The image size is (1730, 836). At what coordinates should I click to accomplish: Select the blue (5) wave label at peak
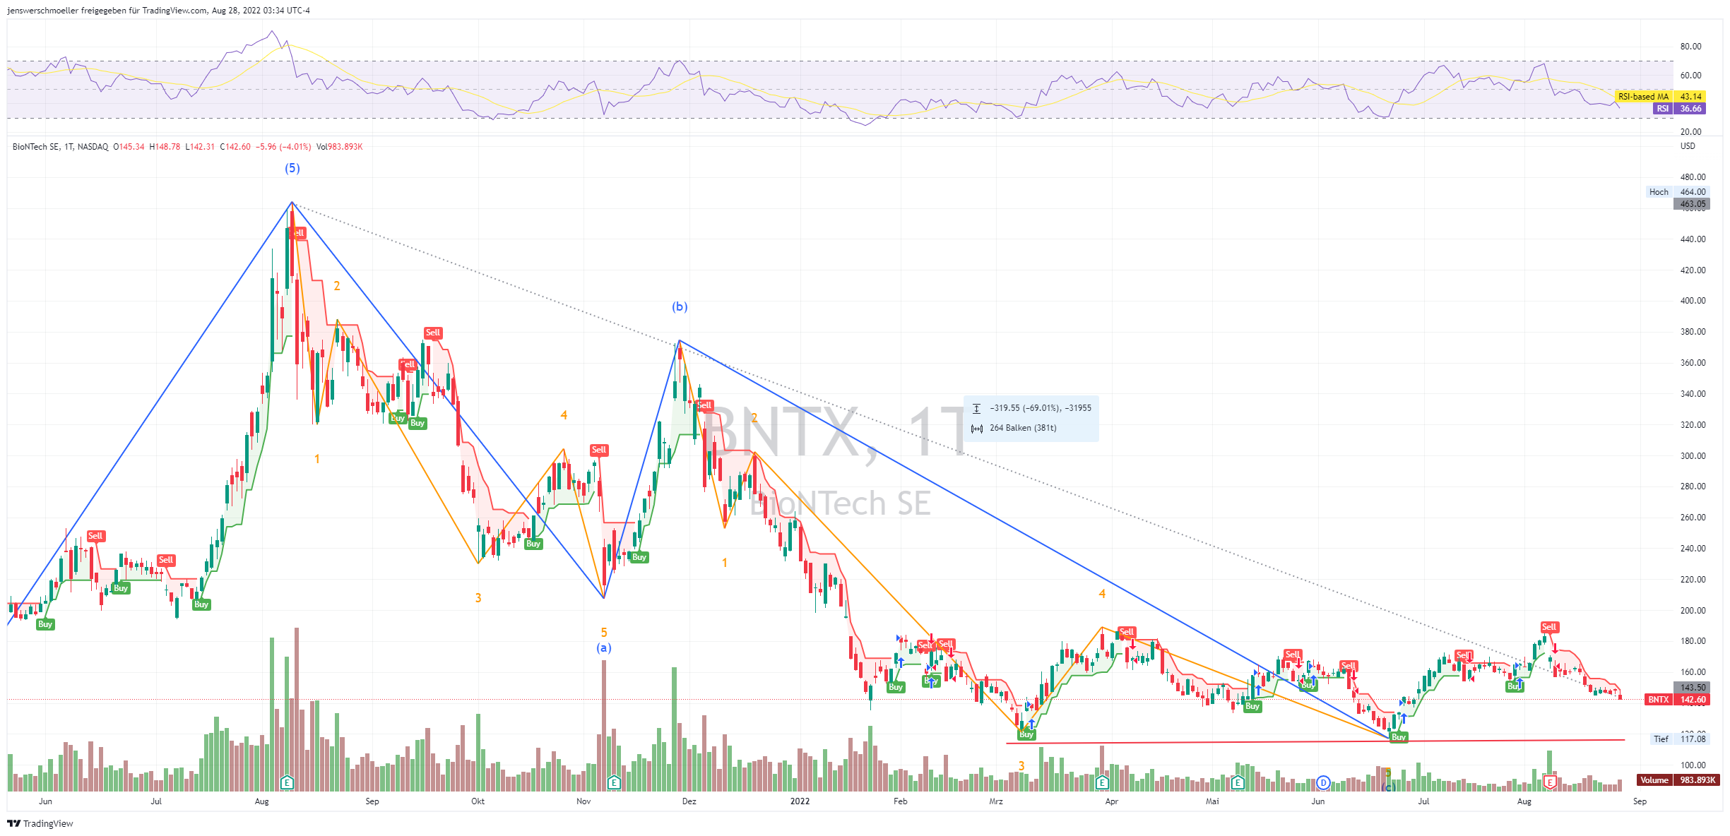292,168
